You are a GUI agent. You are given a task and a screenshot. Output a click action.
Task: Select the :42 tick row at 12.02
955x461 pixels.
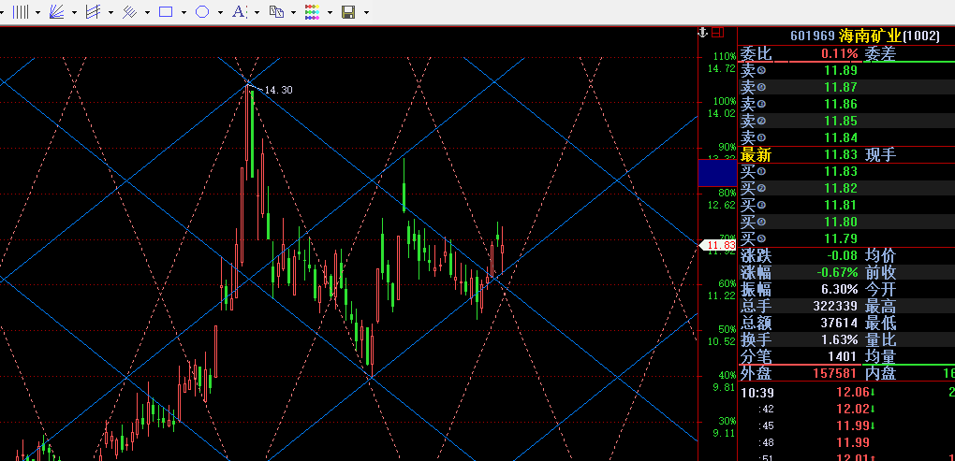click(846, 410)
